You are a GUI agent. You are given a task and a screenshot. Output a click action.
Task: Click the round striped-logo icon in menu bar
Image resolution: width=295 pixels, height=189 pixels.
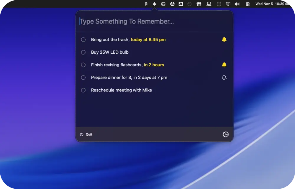coord(172,4)
